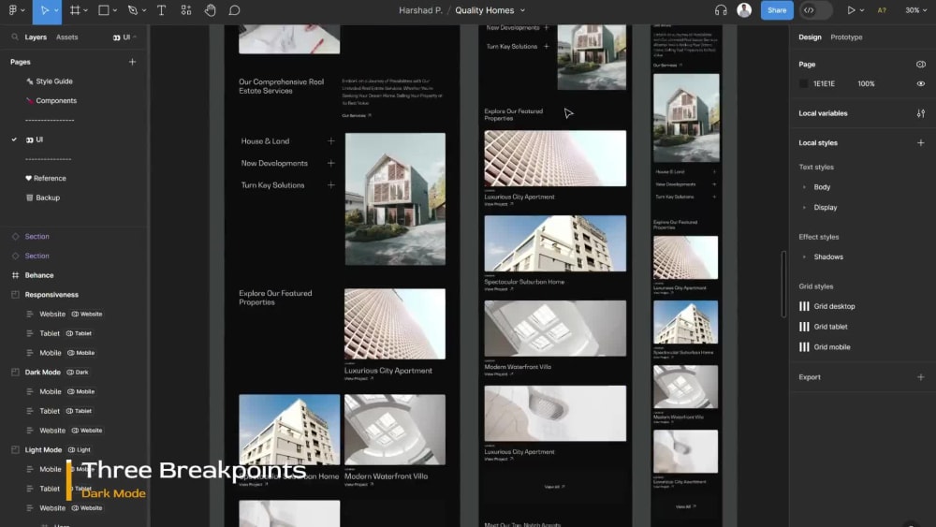Select the Light Mode section layer
Viewport: 936px width, 527px height.
pyautogui.click(x=43, y=450)
